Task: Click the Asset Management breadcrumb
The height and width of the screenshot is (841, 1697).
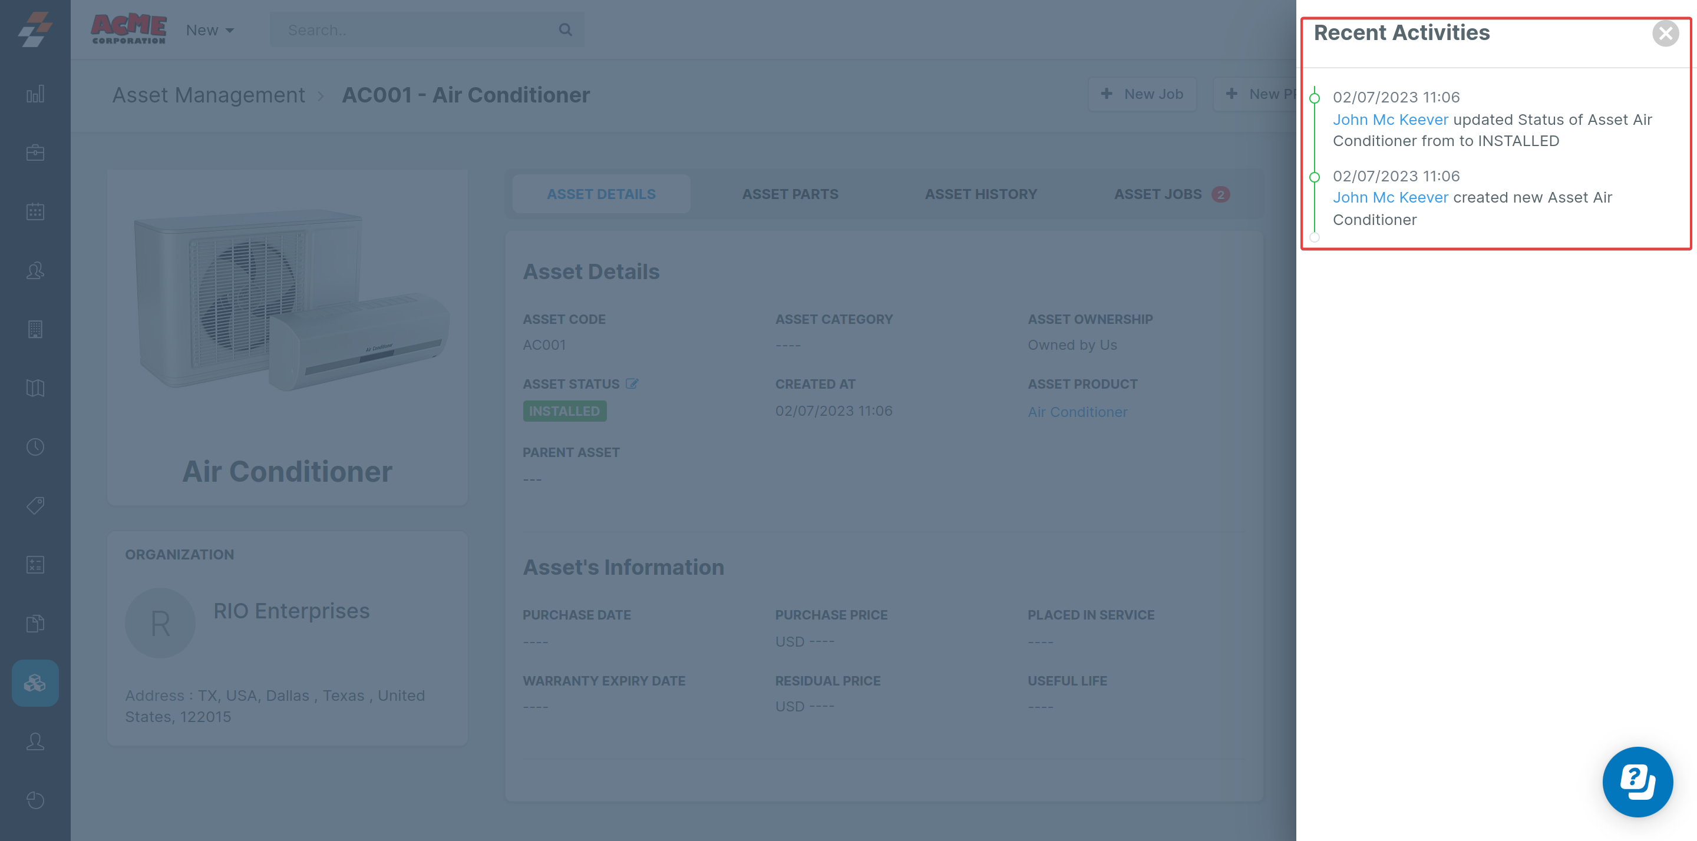Action: point(208,95)
